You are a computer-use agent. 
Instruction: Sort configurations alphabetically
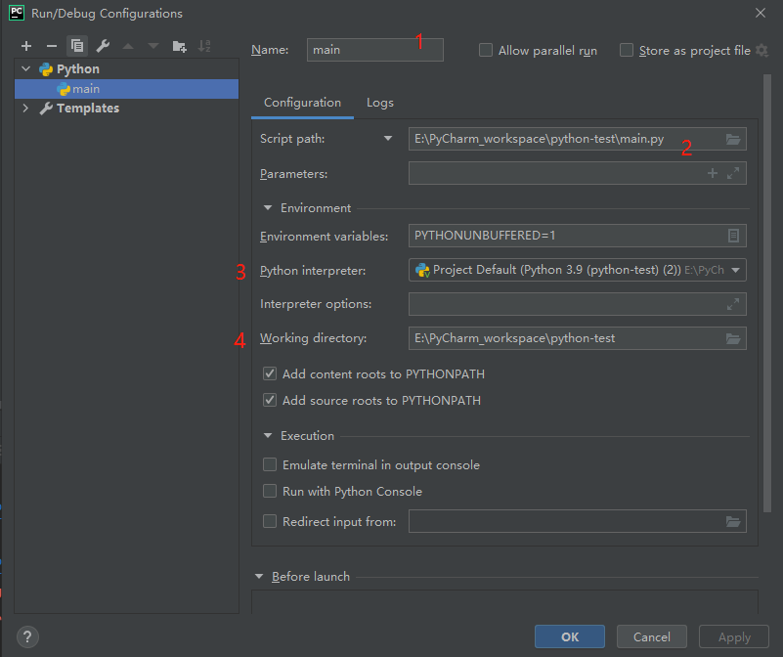(x=204, y=45)
